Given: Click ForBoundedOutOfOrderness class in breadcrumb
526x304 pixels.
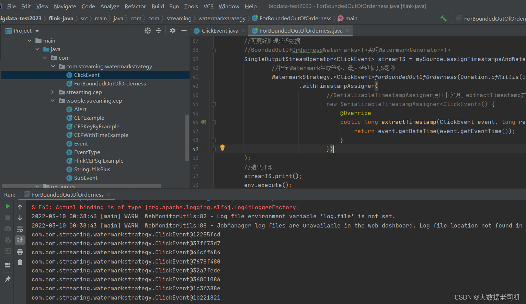Looking at the screenshot, I should [x=291, y=18].
